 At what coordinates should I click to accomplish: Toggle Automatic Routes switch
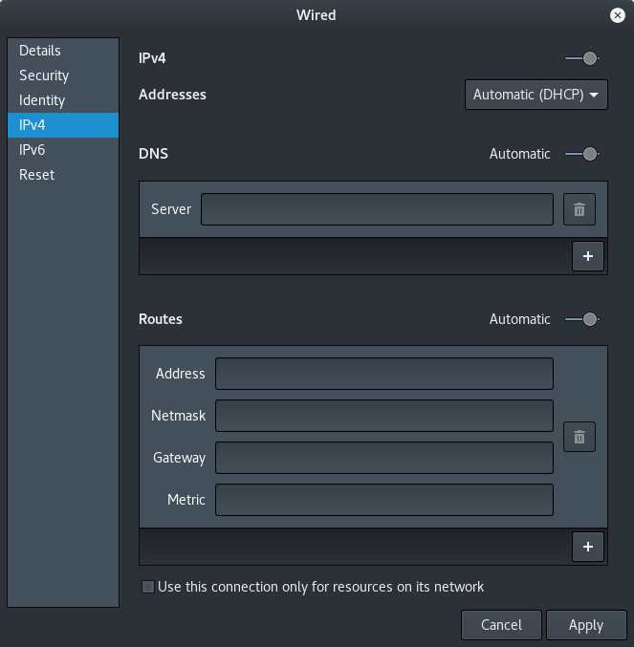582,319
